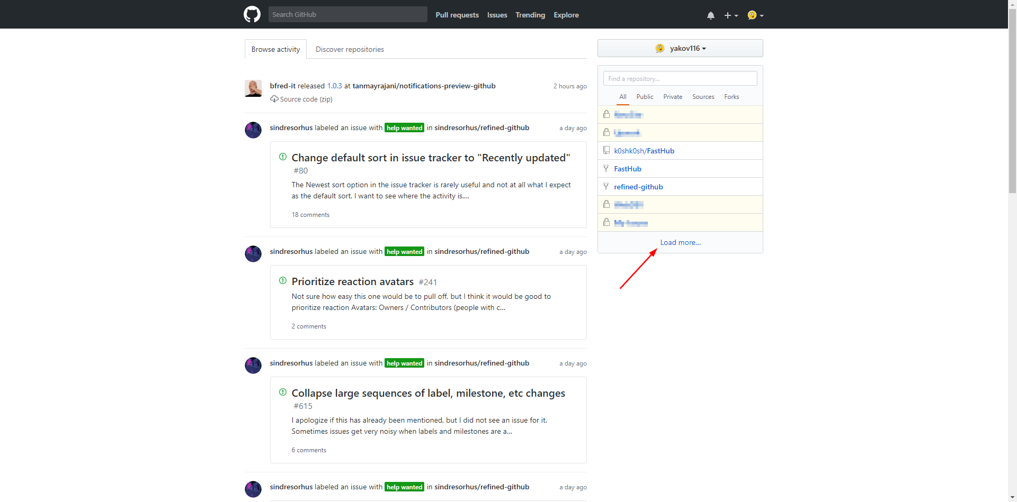Screen dimensions: 1017x502
Task: Open the create new dropdown beside the plus icon
Action: (731, 15)
